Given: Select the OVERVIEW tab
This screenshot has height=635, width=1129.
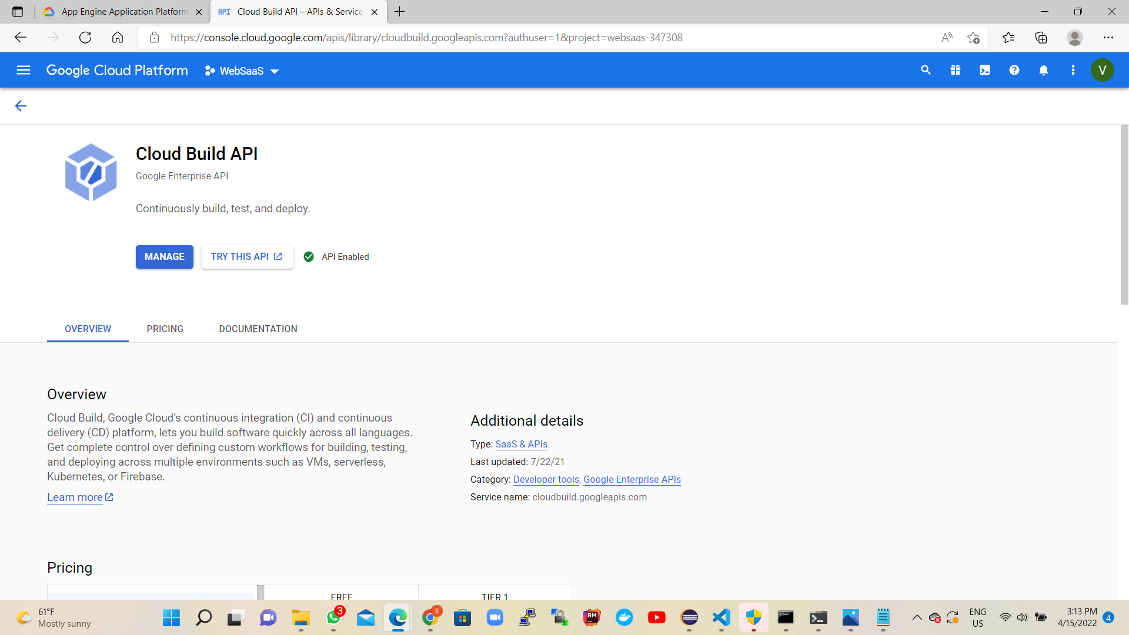Looking at the screenshot, I should pos(88,329).
